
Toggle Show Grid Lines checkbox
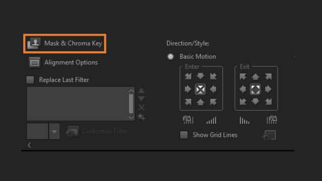pyautogui.click(x=184, y=135)
